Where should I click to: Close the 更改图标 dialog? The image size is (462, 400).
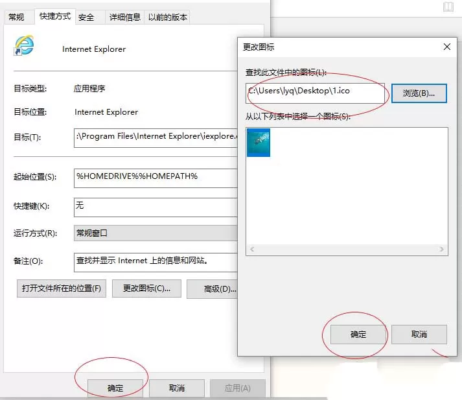(446, 47)
